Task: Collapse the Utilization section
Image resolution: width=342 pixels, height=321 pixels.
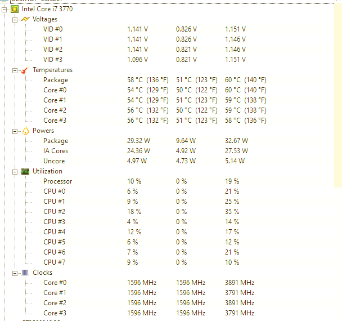Action: (15, 172)
